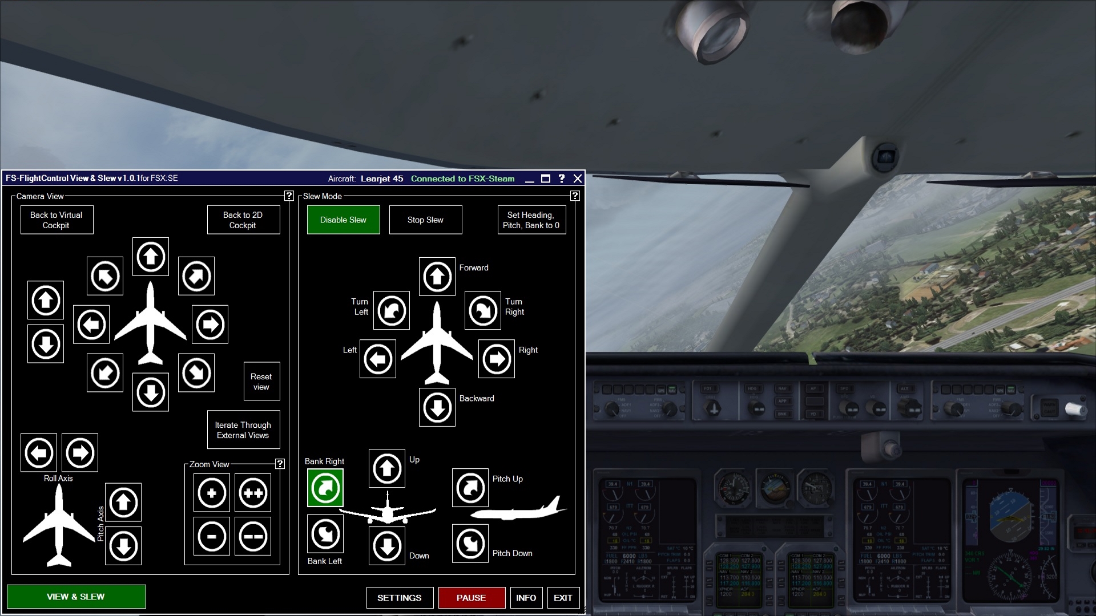
Task: Open SETTINGS configuration menu
Action: [400, 598]
